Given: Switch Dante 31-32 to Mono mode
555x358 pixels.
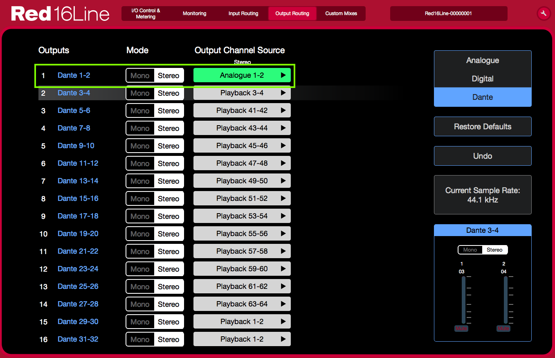Looking at the screenshot, I should [140, 339].
